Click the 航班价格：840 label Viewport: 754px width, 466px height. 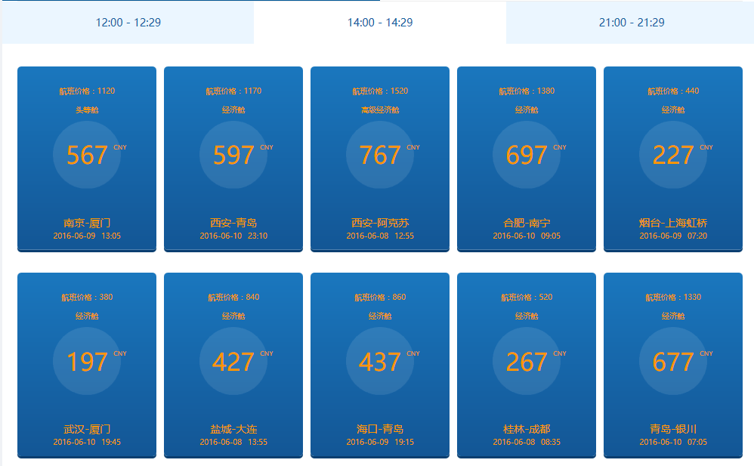[233, 298]
